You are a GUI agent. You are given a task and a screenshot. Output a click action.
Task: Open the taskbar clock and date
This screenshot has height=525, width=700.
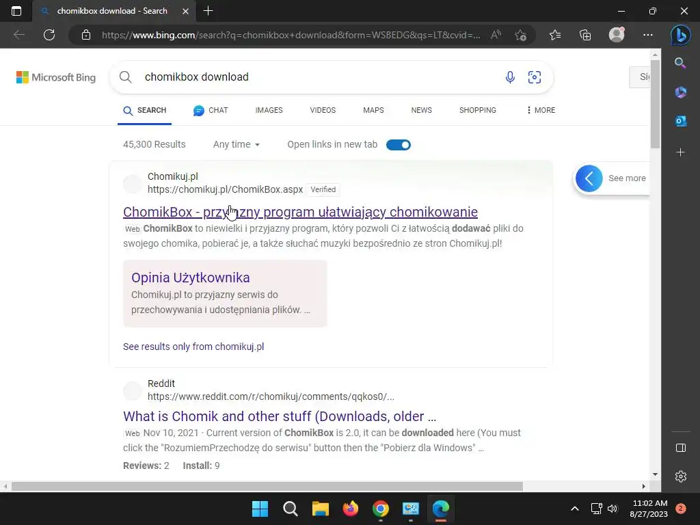coord(649,509)
